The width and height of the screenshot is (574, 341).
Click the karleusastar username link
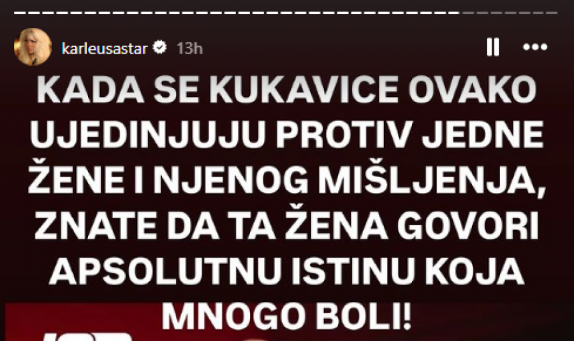[105, 48]
